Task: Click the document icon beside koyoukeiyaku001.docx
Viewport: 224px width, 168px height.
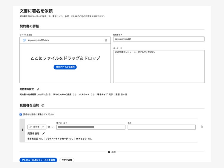Action: (24, 40)
